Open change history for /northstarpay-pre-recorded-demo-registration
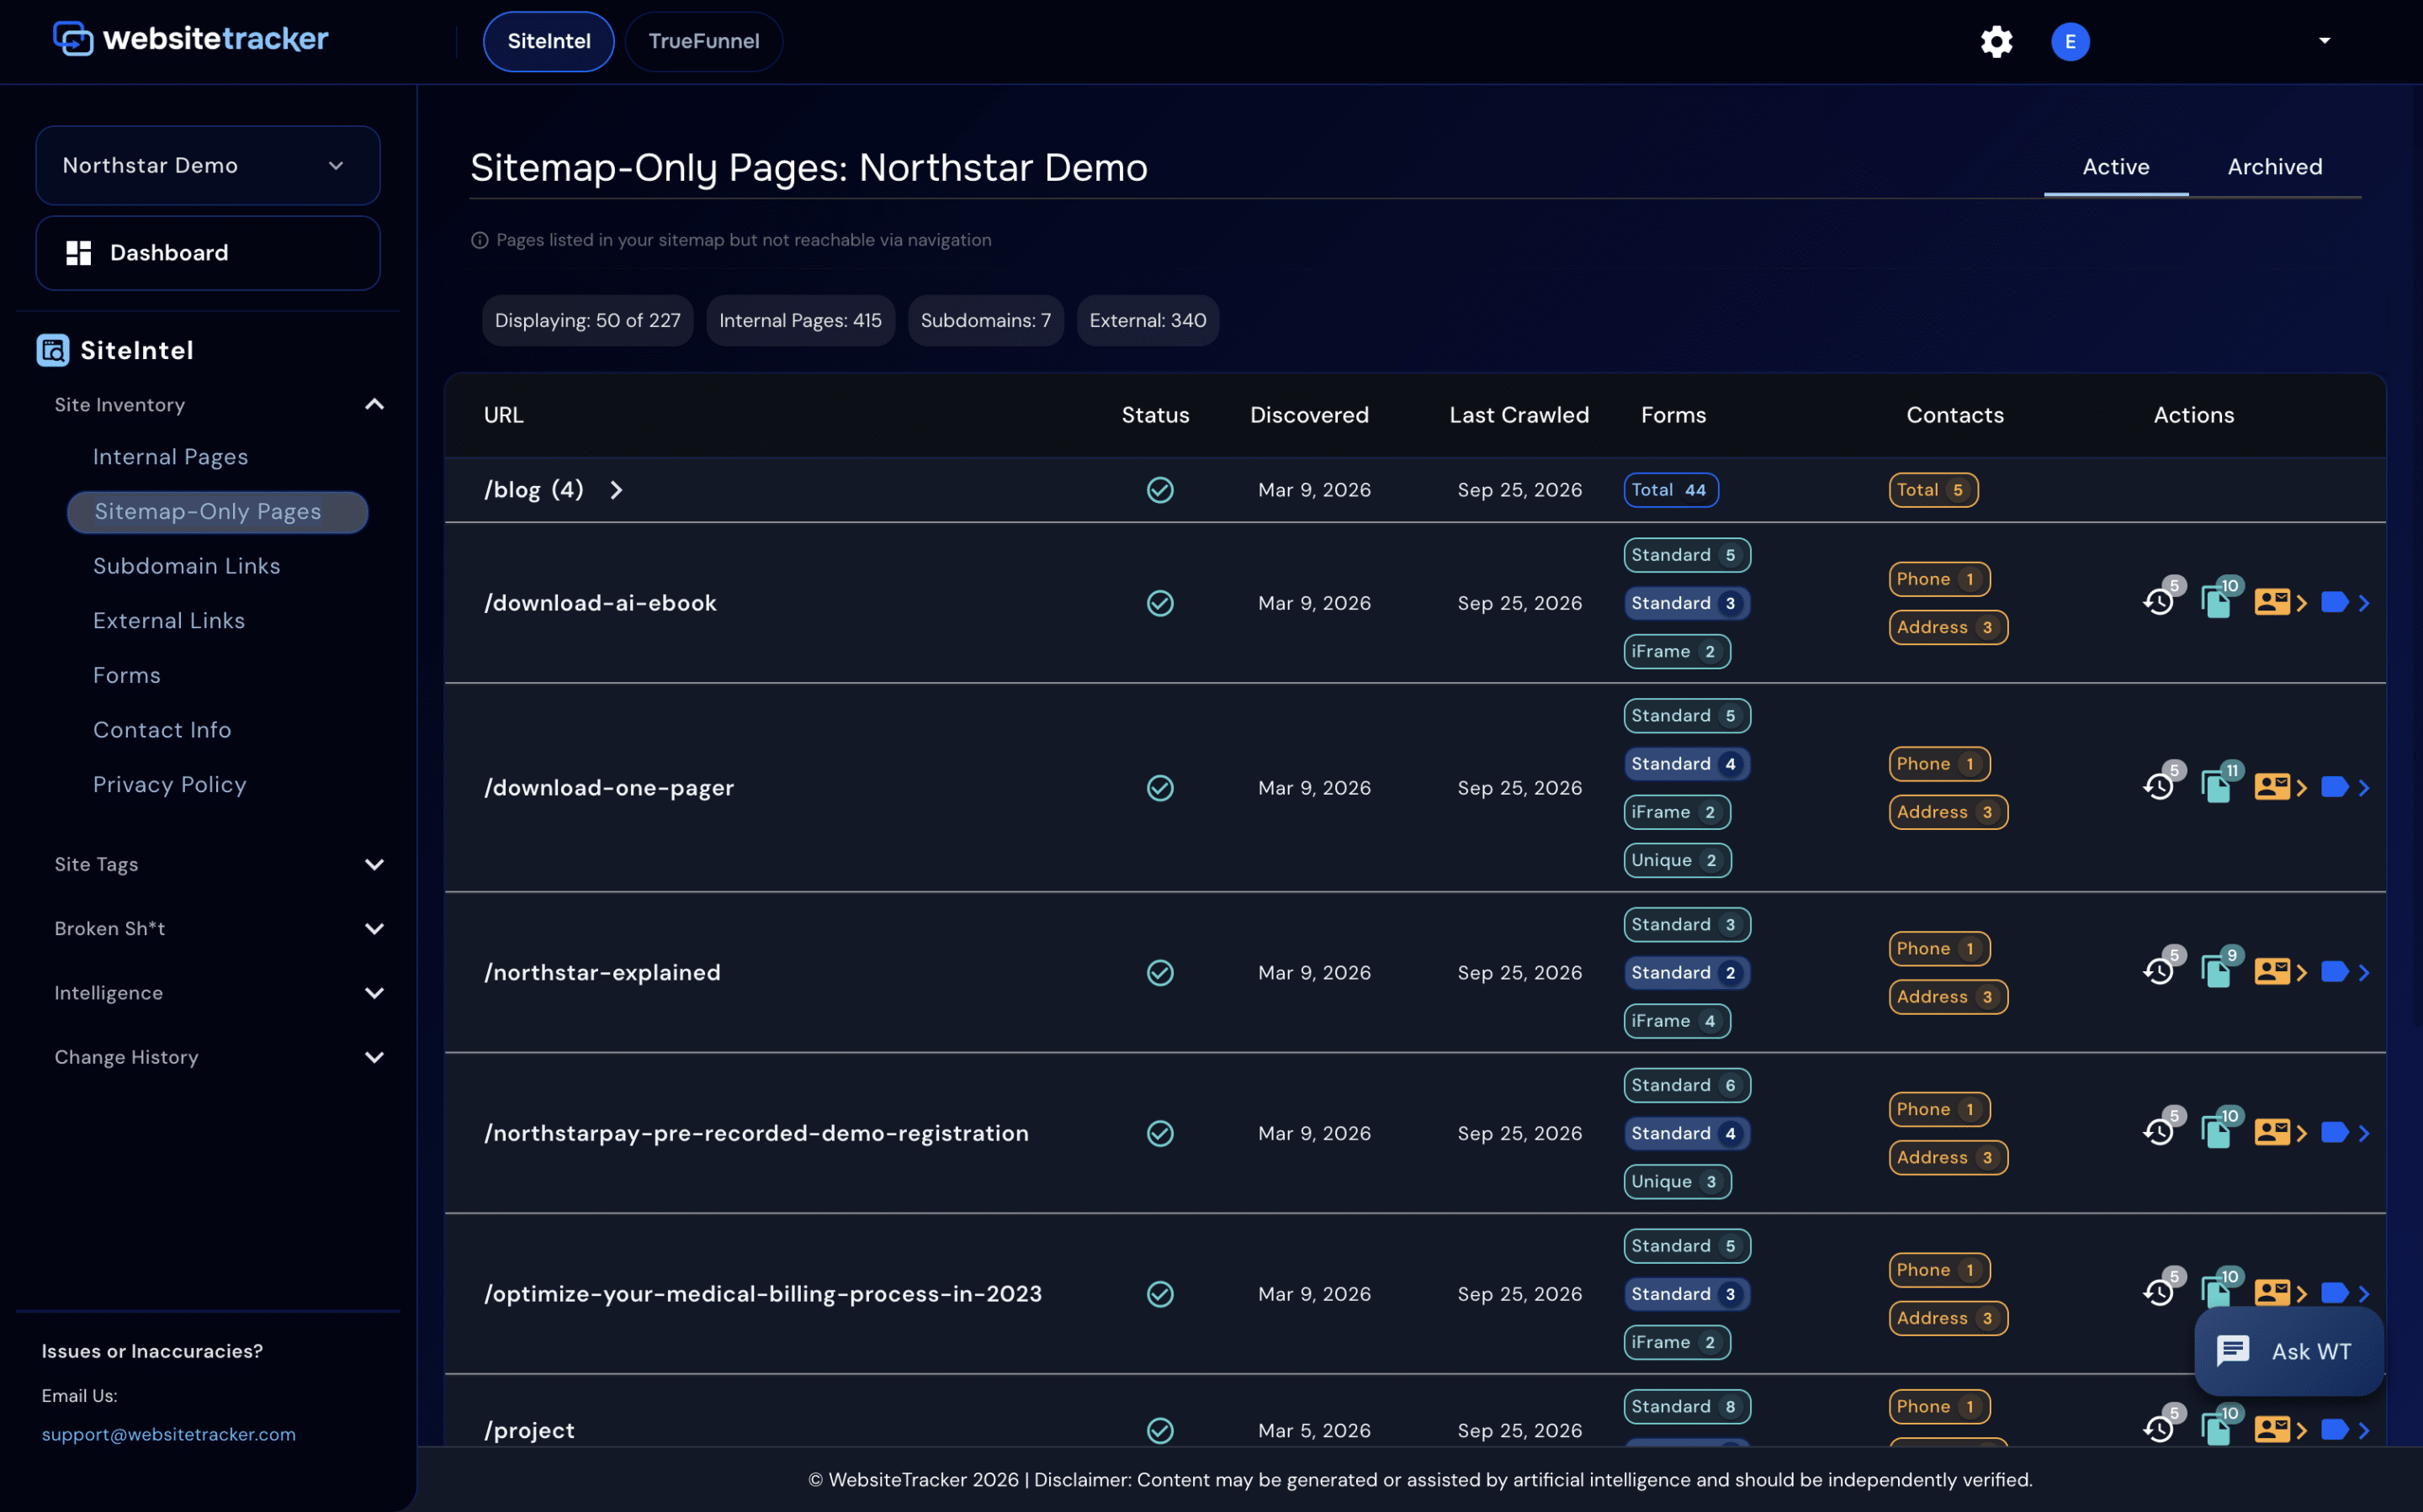 [x=2160, y=1131]
